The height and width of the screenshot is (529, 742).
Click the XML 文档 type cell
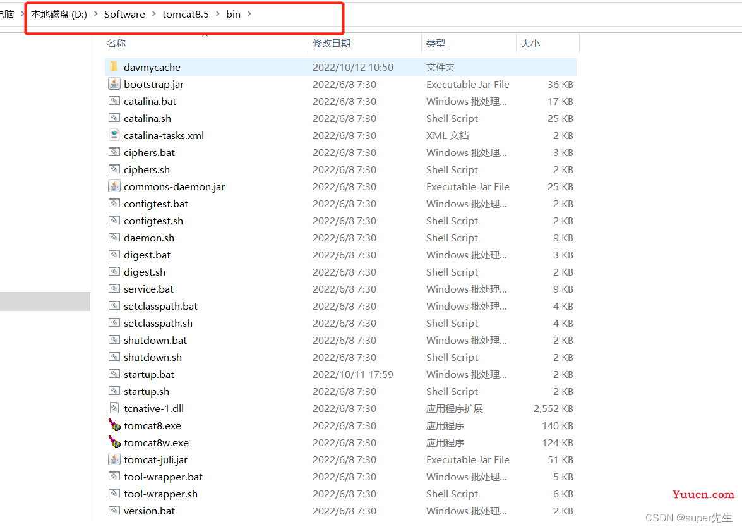point(447,135)
